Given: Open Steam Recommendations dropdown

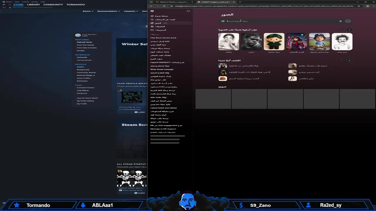Looking at the screenshot, I should [109, 11].
